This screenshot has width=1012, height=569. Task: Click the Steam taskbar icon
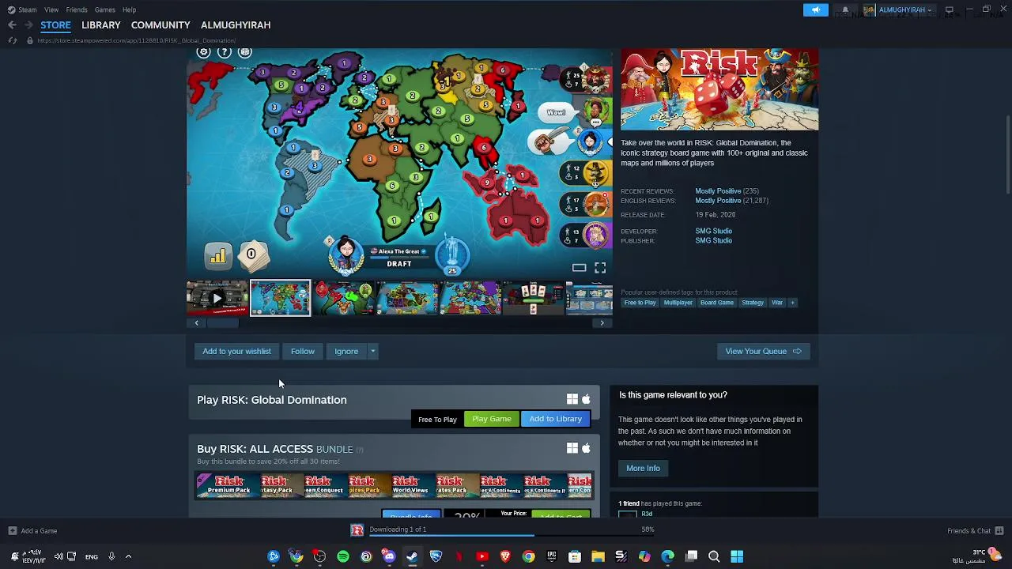pos(412,556)
